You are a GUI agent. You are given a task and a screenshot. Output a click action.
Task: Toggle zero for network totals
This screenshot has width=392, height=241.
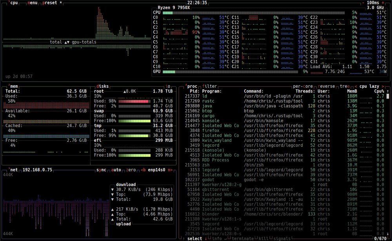[131, 170]
